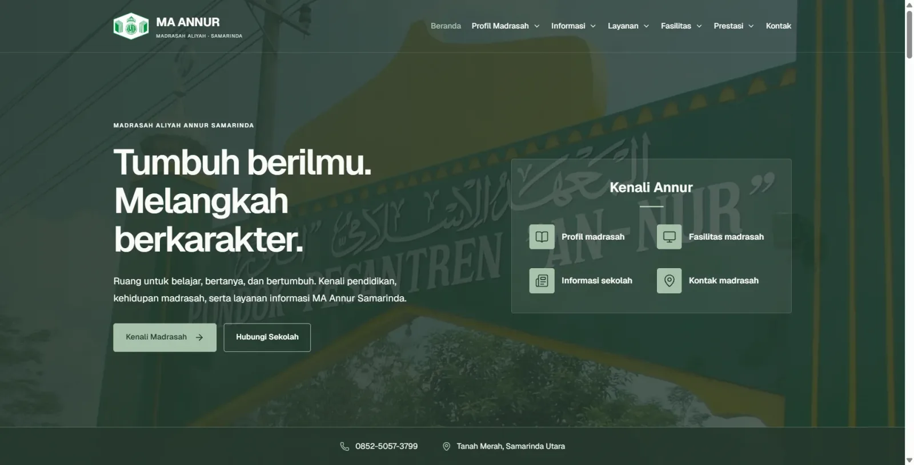914x465 pixels.
Task: Click the book icon beside Profil madrasah
Action: coord(542,237)
